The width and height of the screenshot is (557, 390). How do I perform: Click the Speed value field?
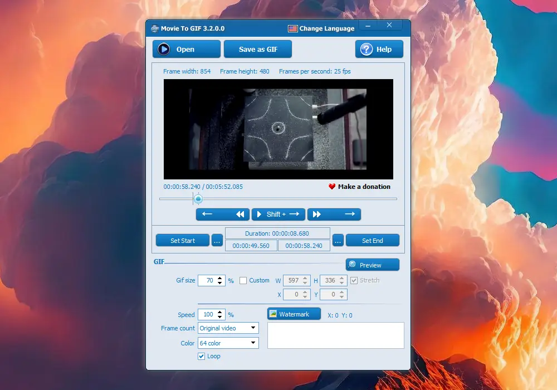(207, 315)
